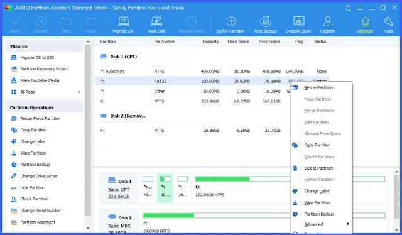Viewport: 402px width, 235px height.
Task: Select the highlighted 10... block in the Disk 1 map
Action: pos(165,189)
